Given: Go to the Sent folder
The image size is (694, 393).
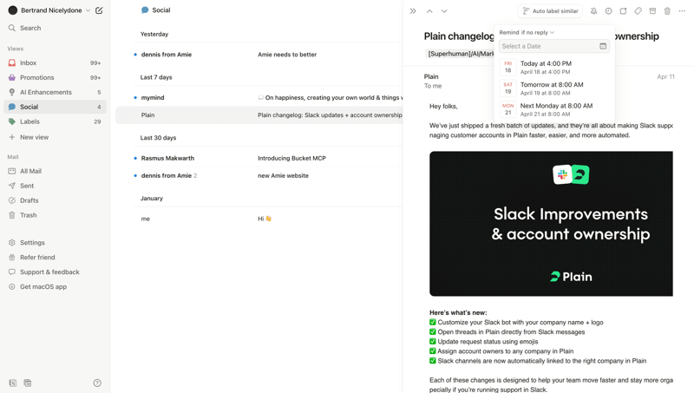Looking at the screenshot, I should tap(55, 186).
